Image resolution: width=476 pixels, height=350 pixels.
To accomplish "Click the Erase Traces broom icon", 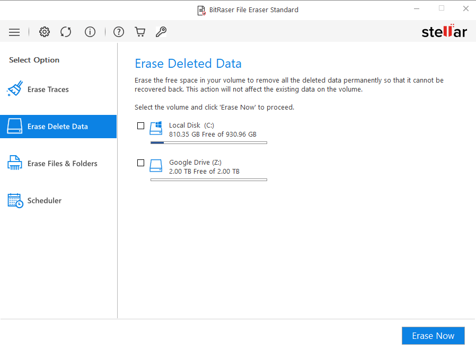I will (15, 88).
